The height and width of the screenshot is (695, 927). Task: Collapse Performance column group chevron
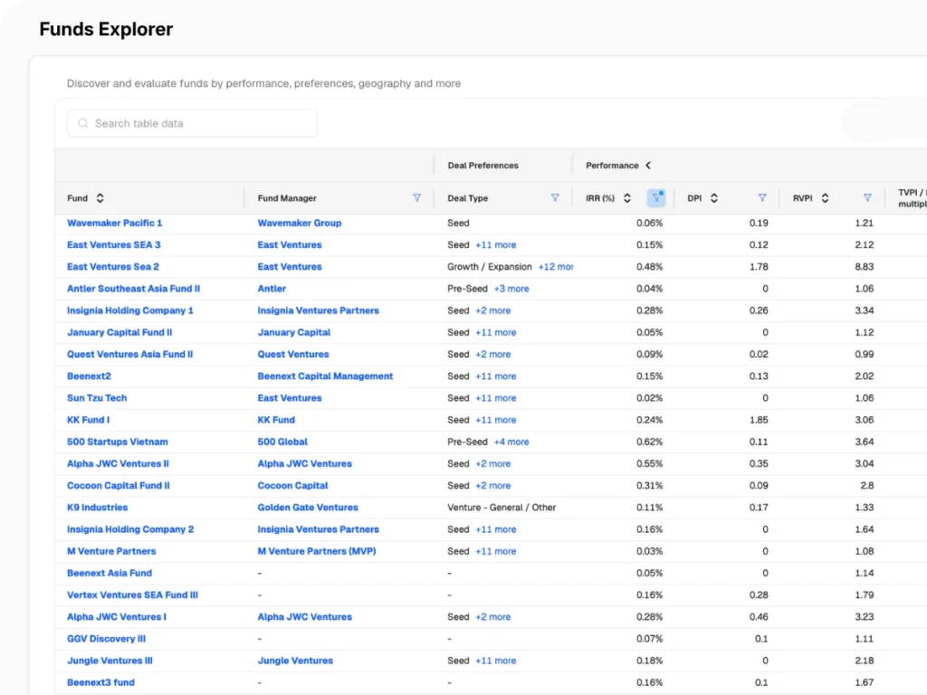[x=648, y=166]
